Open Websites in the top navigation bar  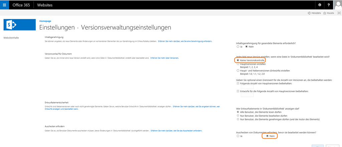coord(44,5)
